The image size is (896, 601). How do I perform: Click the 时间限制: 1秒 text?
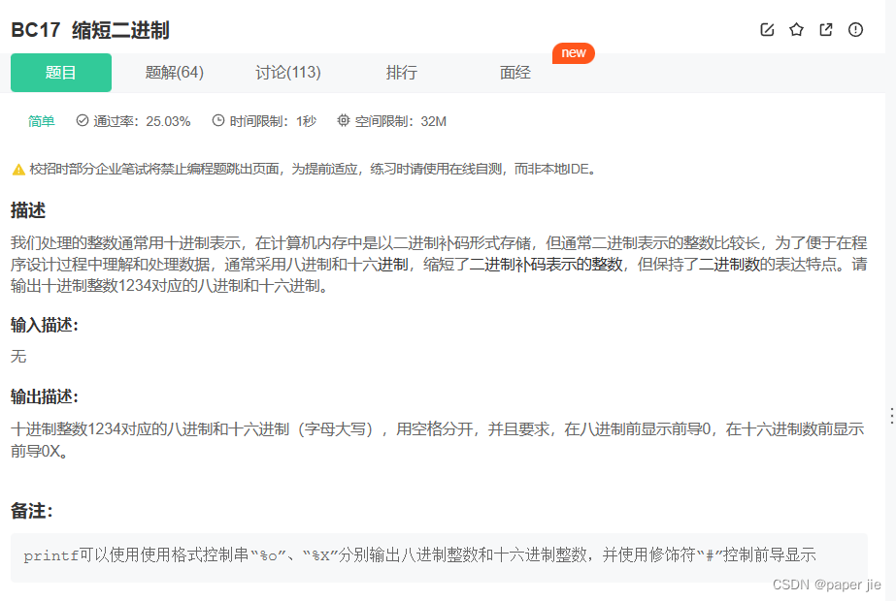click(273, 121)
